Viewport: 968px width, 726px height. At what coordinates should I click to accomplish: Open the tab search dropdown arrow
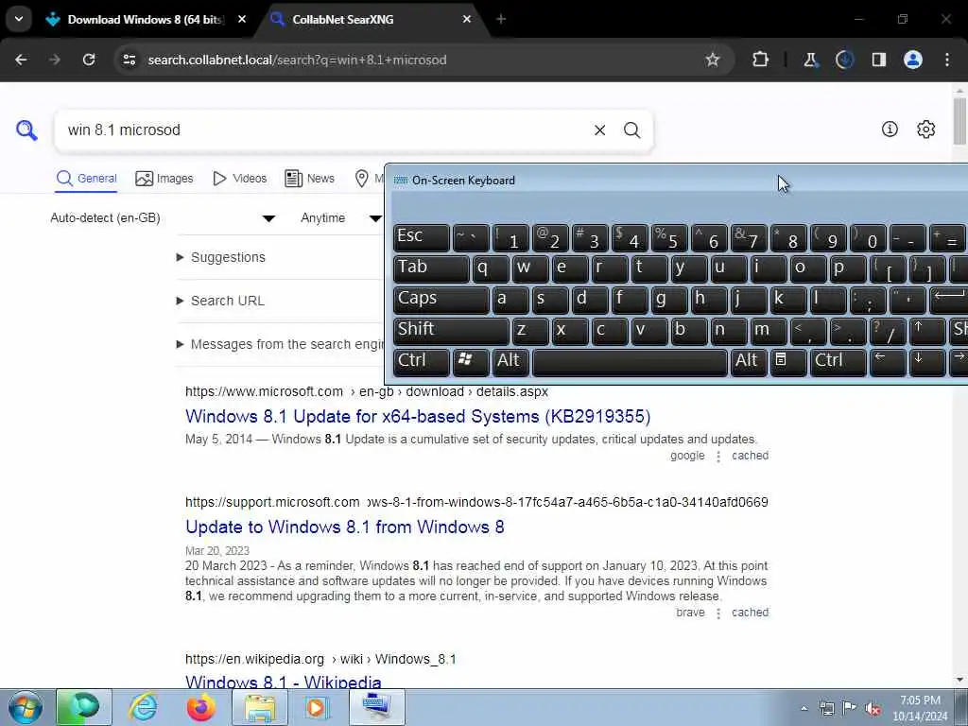19,19
